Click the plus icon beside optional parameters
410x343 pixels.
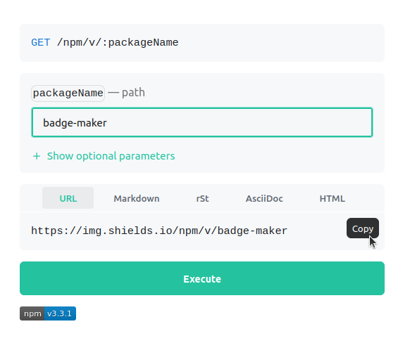click(37, 156)
